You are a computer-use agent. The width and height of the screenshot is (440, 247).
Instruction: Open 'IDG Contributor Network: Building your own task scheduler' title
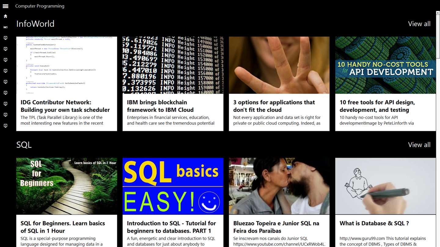pyautogui.click(x=65, y=106)
